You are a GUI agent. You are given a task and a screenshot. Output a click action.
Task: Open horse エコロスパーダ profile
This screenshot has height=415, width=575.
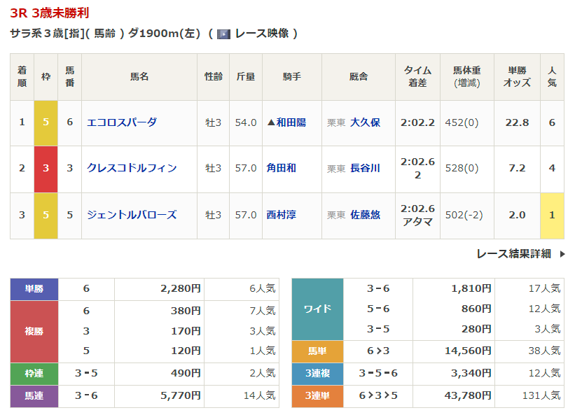122,122
